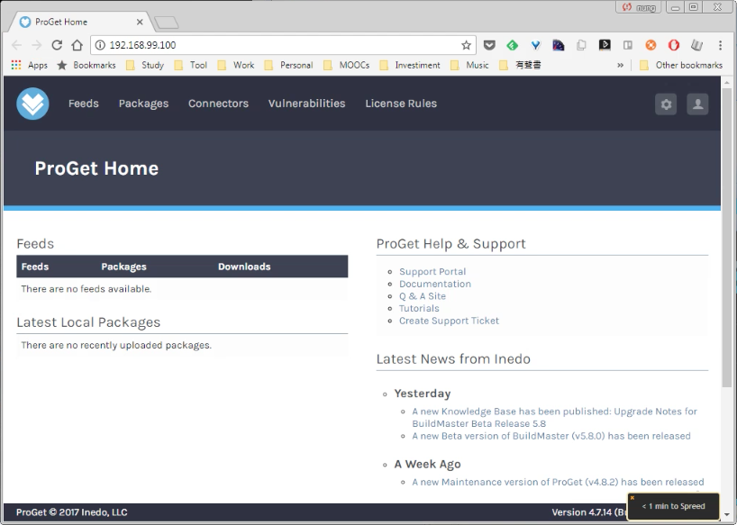Click the forward navigation arrow
The image size is (737, 525).
click(37, 45)
